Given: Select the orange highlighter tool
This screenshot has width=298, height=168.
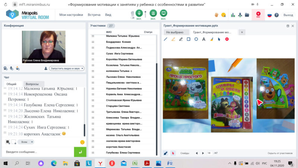Looking at the screenshot, I should click(x=173, y=39).
